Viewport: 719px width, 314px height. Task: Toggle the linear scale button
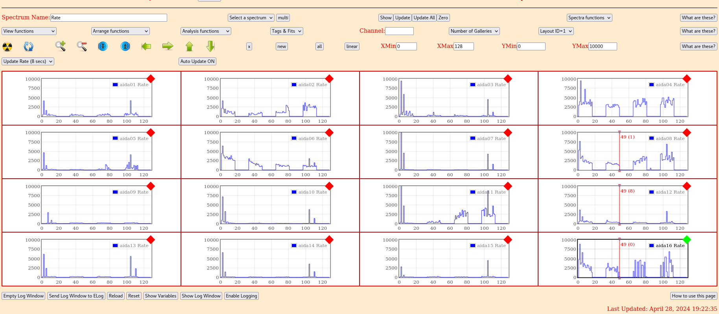[x=352, y=46]
